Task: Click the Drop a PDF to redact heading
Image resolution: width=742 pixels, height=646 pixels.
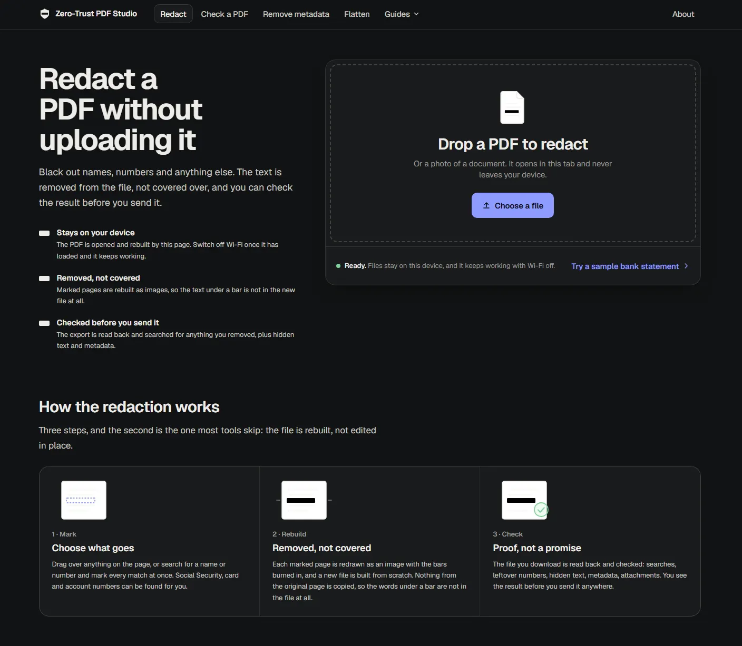Action: tap(513, 144)
